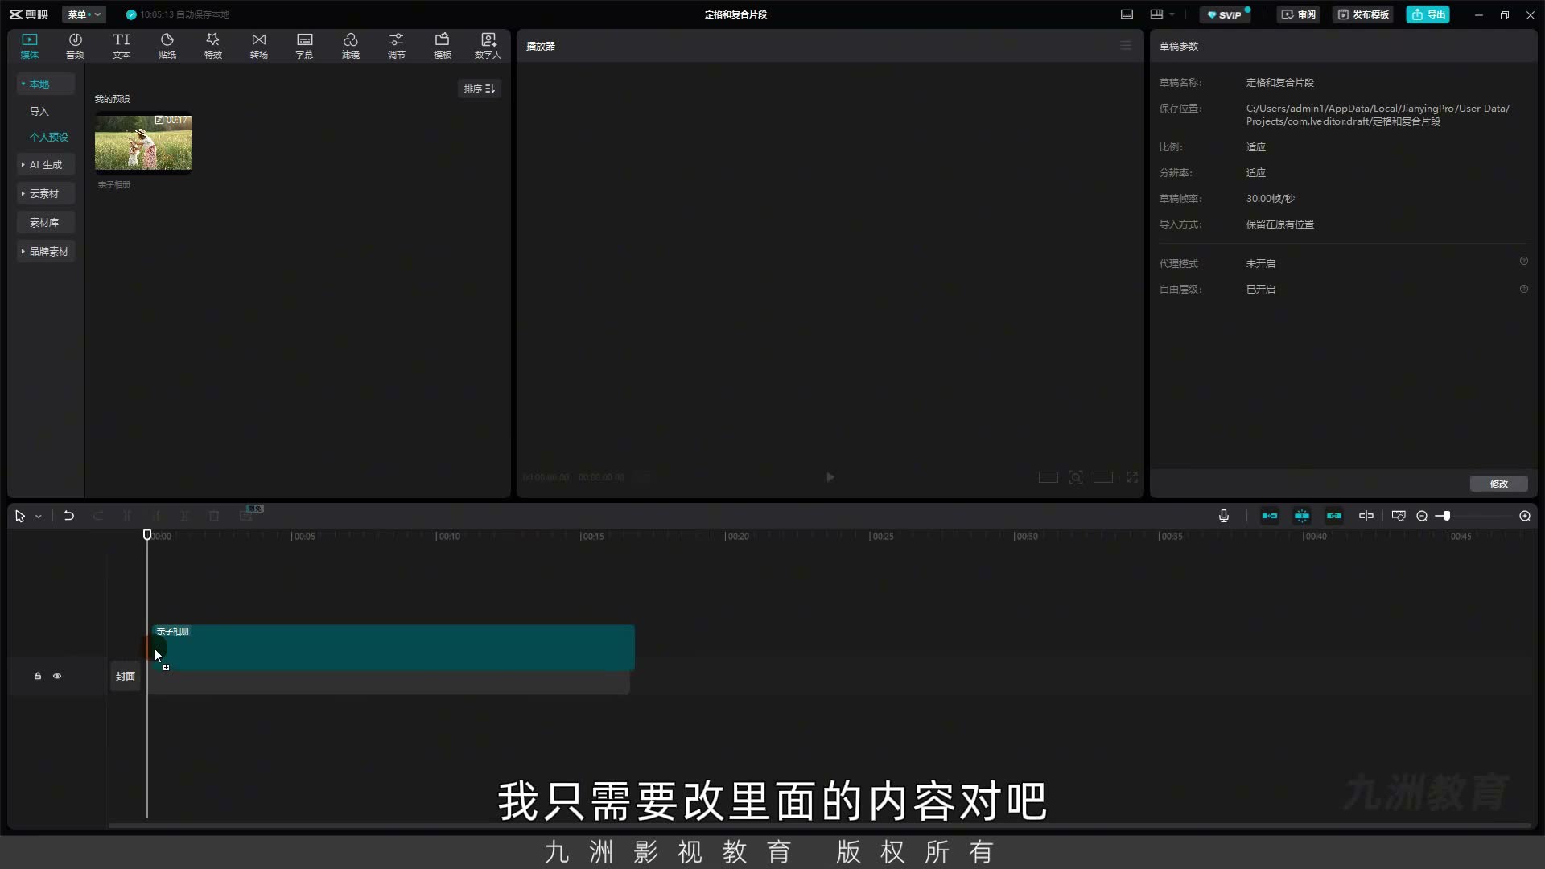The image size is (1545, 869).
Task: Undo the last action
Action: coord(69,516)
